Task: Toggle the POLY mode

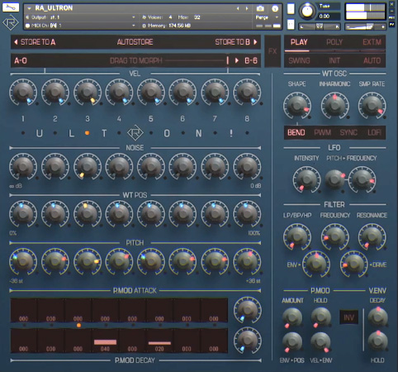Action: pyautogui.click(x=334, y=42)
